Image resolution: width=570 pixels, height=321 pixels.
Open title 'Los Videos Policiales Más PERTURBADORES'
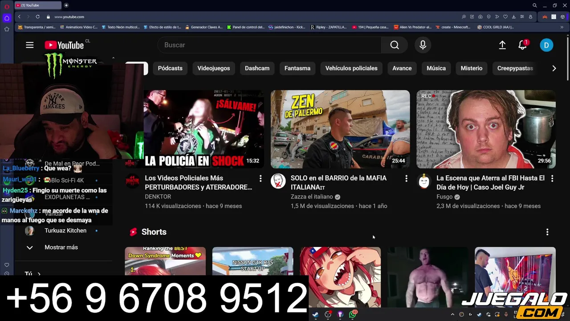pos(199,183)
